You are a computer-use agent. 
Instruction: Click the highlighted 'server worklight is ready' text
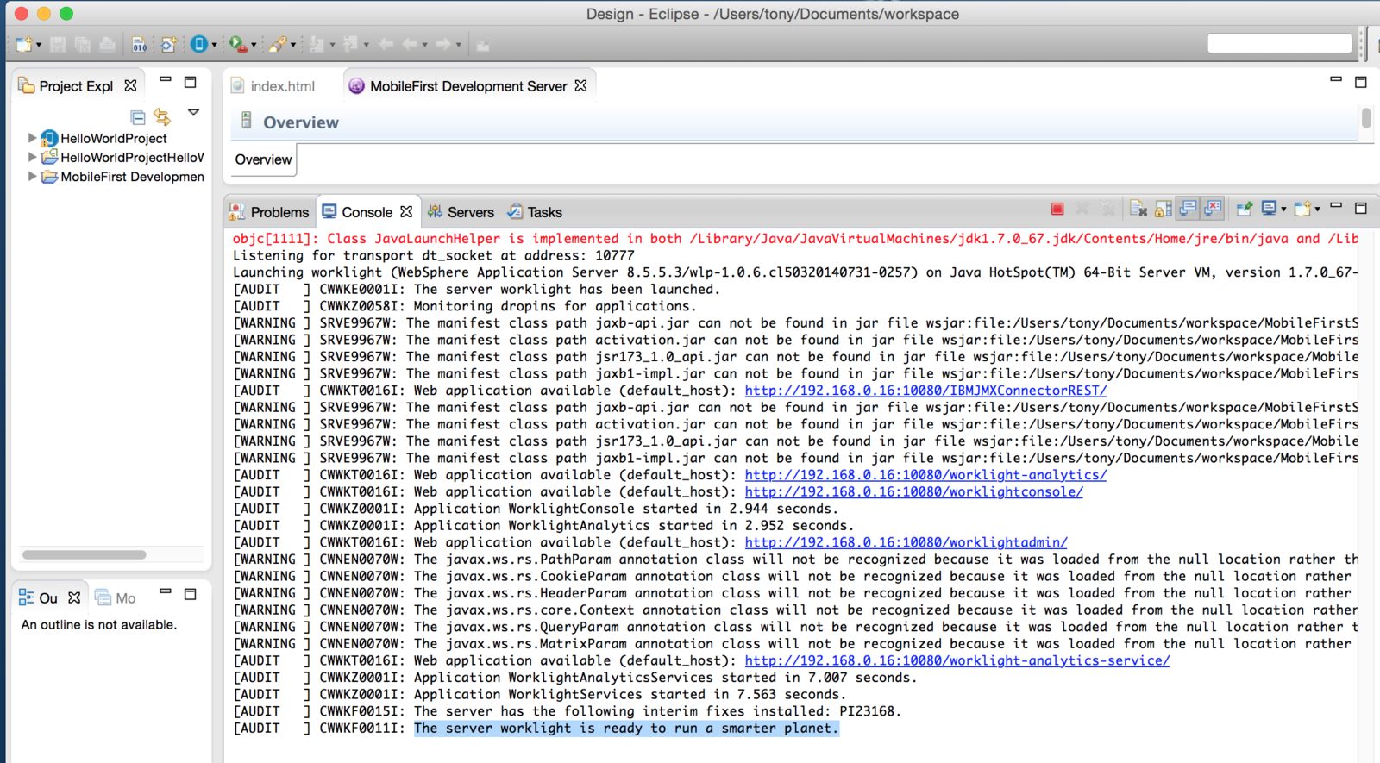(x=626, y=729)
